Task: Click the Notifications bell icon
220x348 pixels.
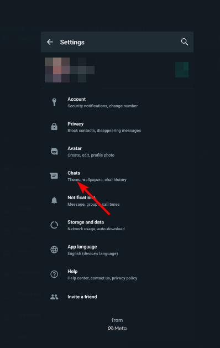Action: coord(54,200)
